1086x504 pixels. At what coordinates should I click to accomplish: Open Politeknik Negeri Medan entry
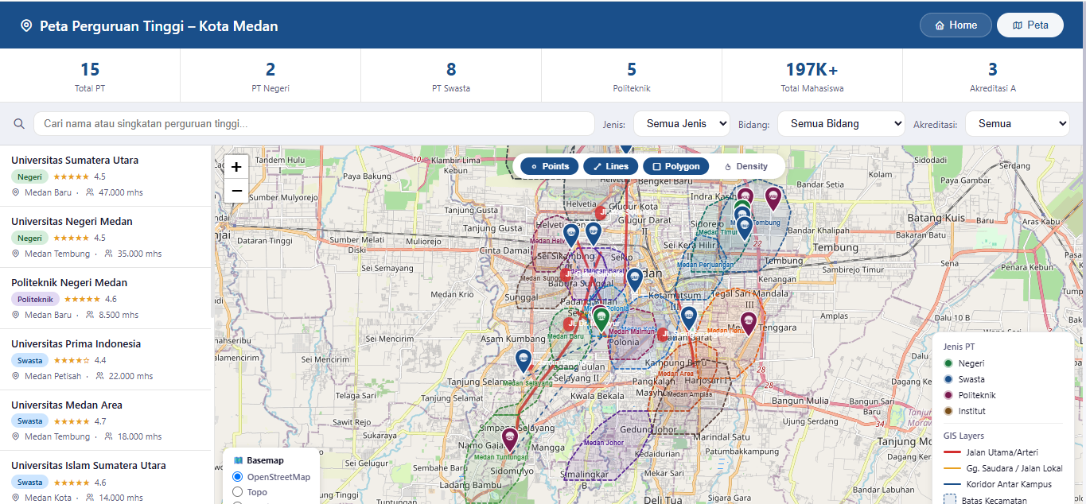106,298
